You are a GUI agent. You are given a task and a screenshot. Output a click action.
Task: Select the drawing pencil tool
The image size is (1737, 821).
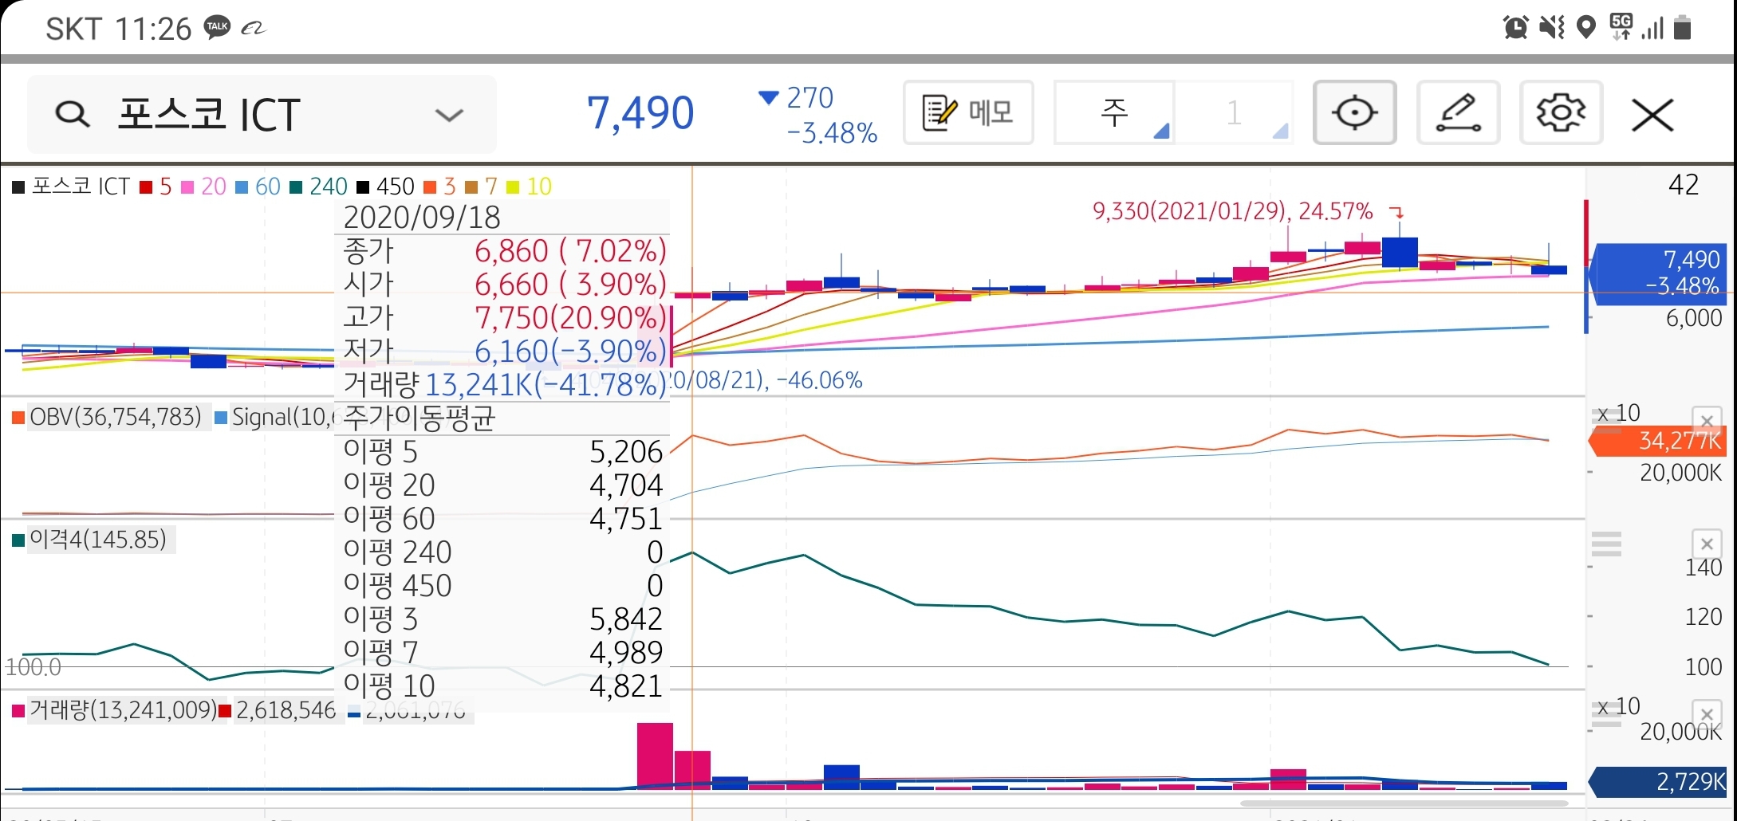(1458, 112)
